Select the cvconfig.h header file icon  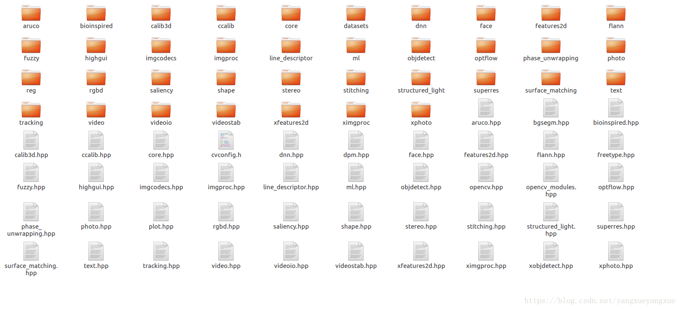[226, 140]
